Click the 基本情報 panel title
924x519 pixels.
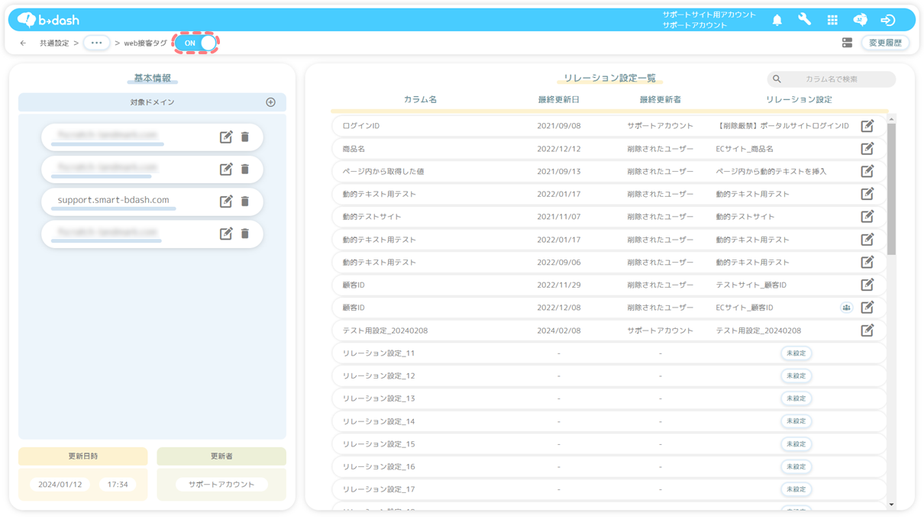152,79
